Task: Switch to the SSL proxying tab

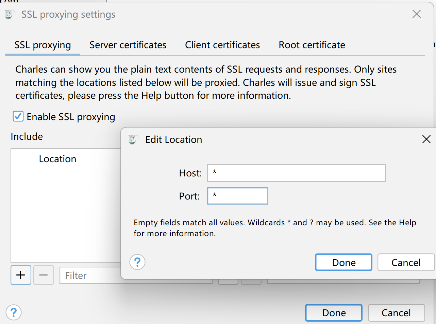Action: (43, 45)
